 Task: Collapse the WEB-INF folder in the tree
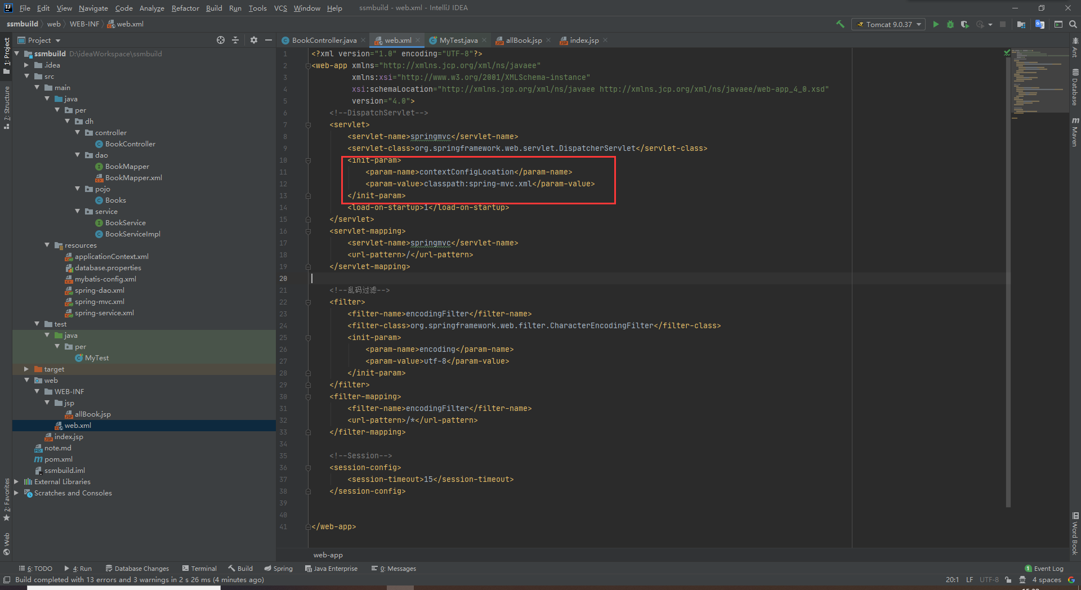(x=37, y=391)
